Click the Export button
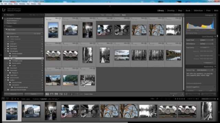Screen dimensions: 220x123 [34, 94]
